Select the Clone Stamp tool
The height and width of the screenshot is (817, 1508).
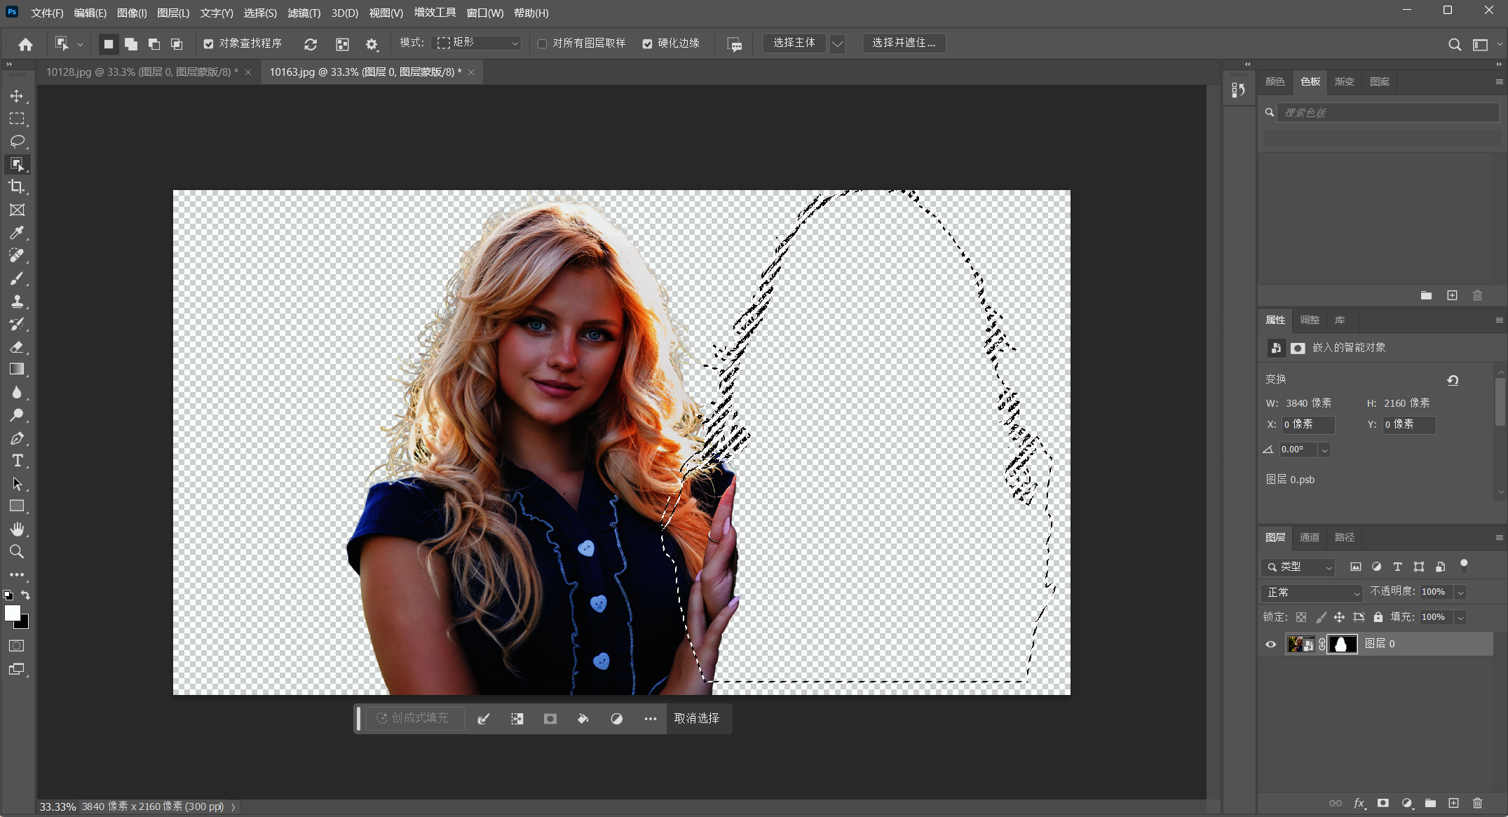(x=17, y=302)
